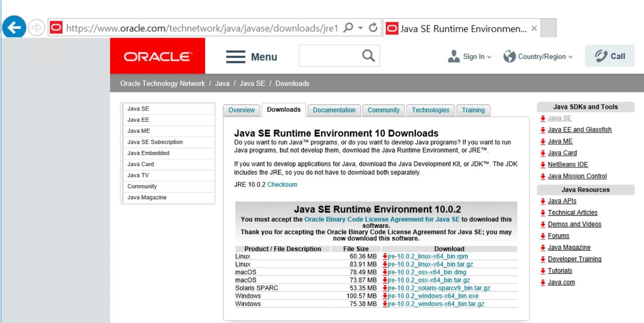Open Java Card link under SDKs and Tools
Screen dimensions: 644x323
click(x=562, y=153)
